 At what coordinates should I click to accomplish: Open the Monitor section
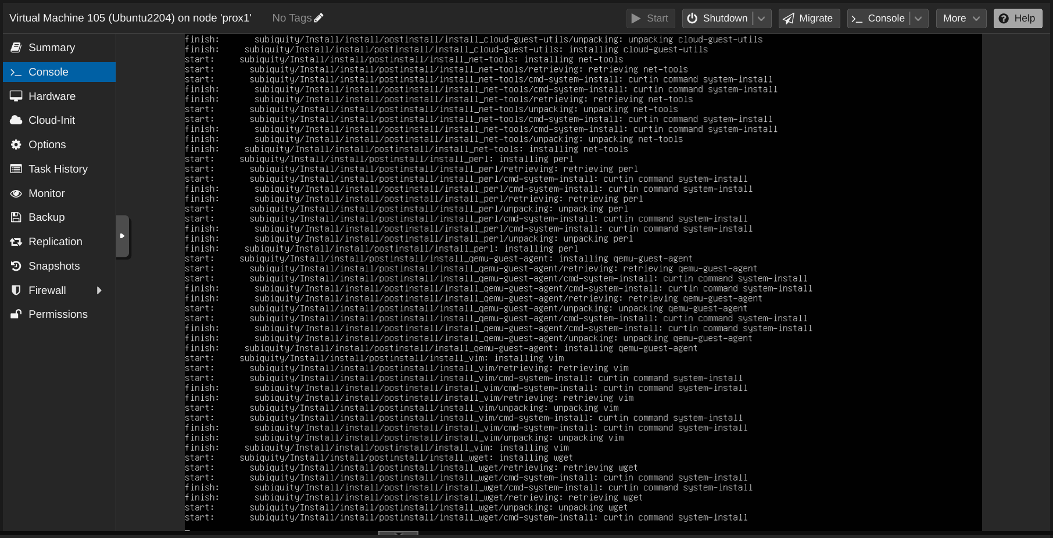coord(59,193)
